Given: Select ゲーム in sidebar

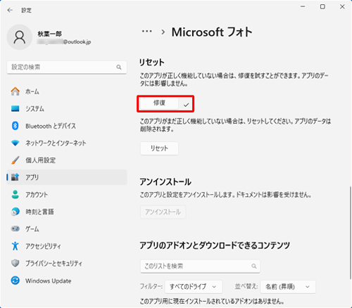Looking at the screenshot, I should 67,229.
